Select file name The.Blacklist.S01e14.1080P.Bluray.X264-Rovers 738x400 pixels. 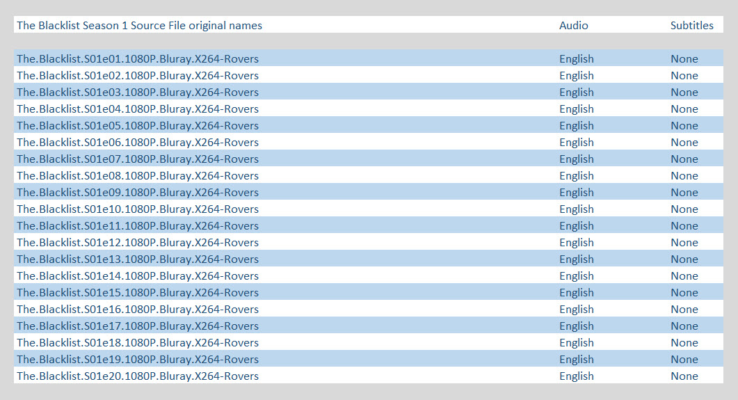point(138,276)
